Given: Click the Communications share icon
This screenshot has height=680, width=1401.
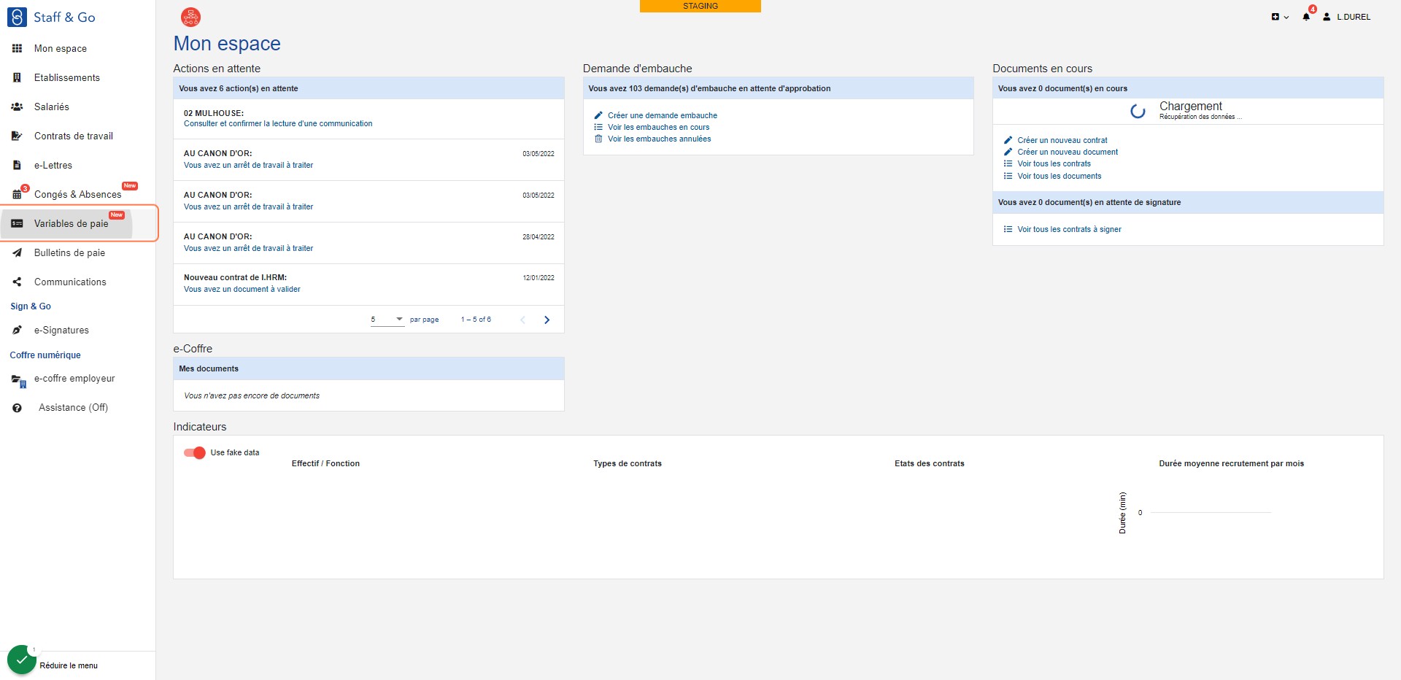Looking at the screenshot, I should pyautogui.click(x=17, y=282).
